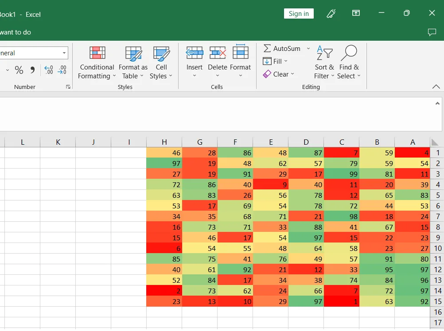This screenshot has width=444, height=331.
Task: Click Decrease Decimal button
Action: point(62,70)
